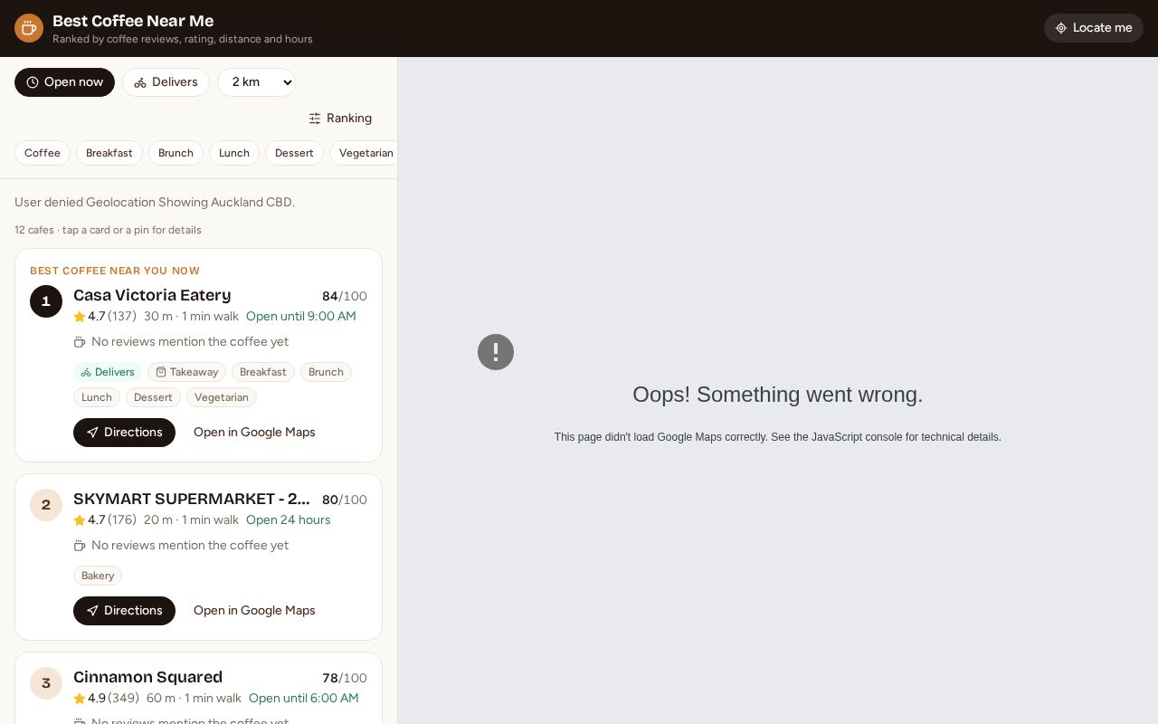This screenshot has width=1158, height=724.
Task: Open SKYMART SUPERMARKET in Google Maps
Action: (x=254, y=611)
